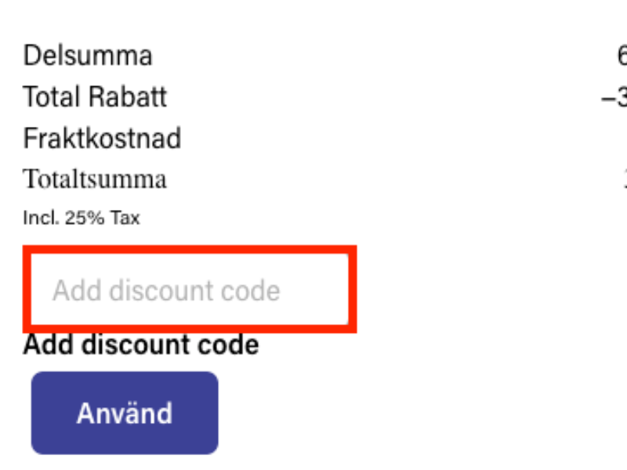Click the Totaltsumma label
This screenshot has width=627, height=470.
pos(95,179)
